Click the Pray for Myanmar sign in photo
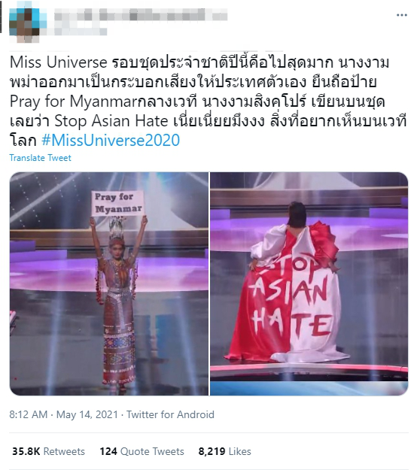 tap(118, 203)
